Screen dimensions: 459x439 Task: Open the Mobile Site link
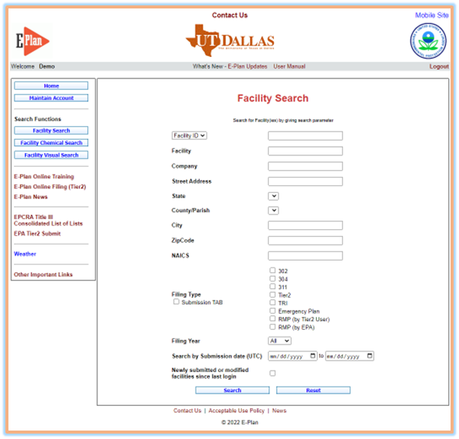pyautogui.click(x=431, y=15)
